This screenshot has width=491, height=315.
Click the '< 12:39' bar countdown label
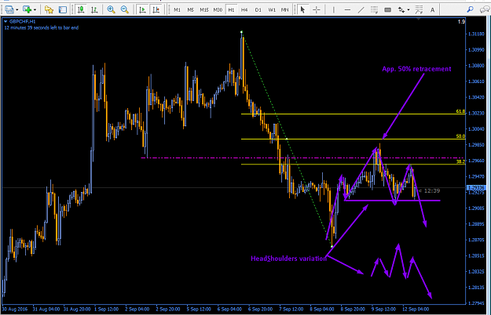pos(429,190)
